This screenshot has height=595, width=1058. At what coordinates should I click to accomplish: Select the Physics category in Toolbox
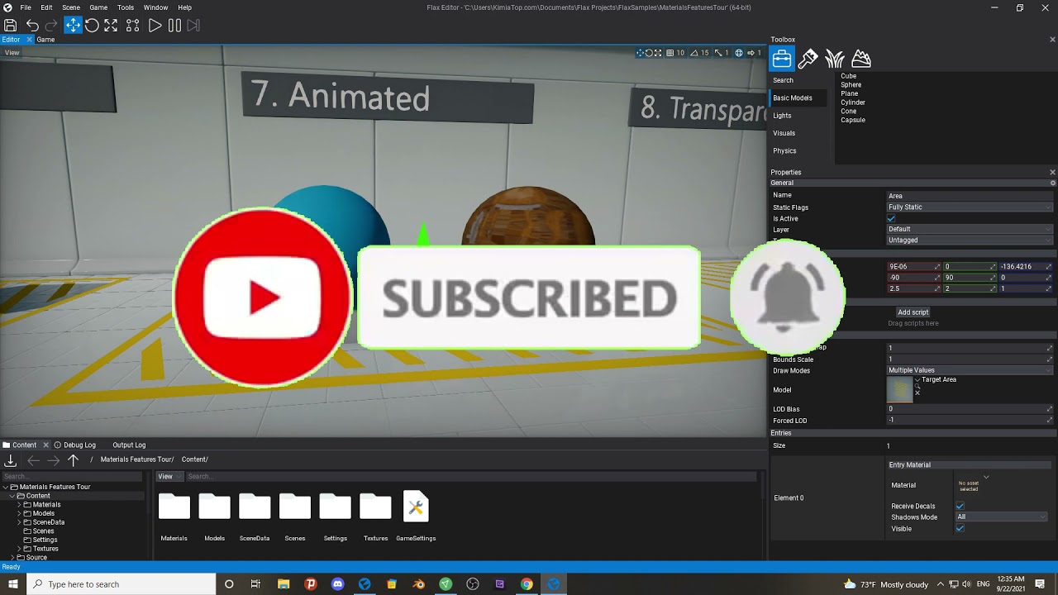tap(784, 150)
